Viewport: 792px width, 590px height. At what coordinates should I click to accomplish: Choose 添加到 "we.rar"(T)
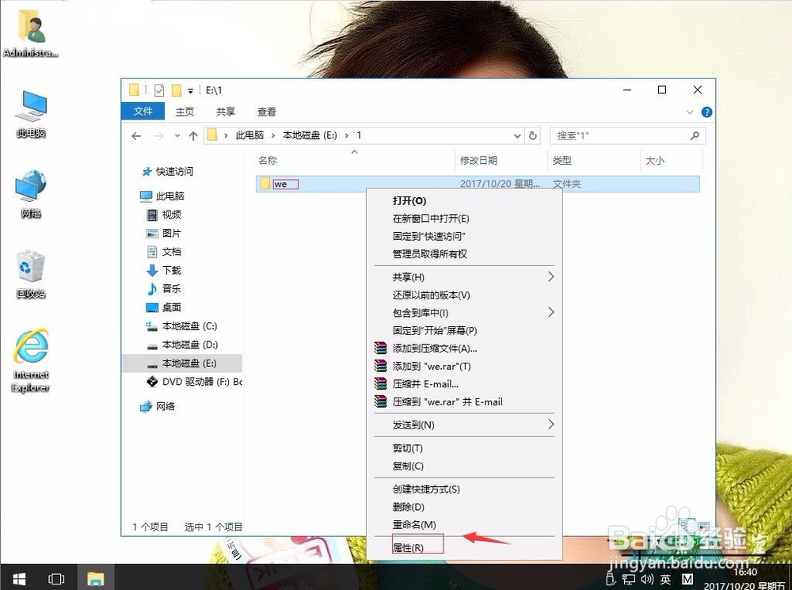(x=464, y=366)
